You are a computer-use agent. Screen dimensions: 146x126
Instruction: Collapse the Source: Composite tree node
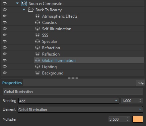(17, 3)
